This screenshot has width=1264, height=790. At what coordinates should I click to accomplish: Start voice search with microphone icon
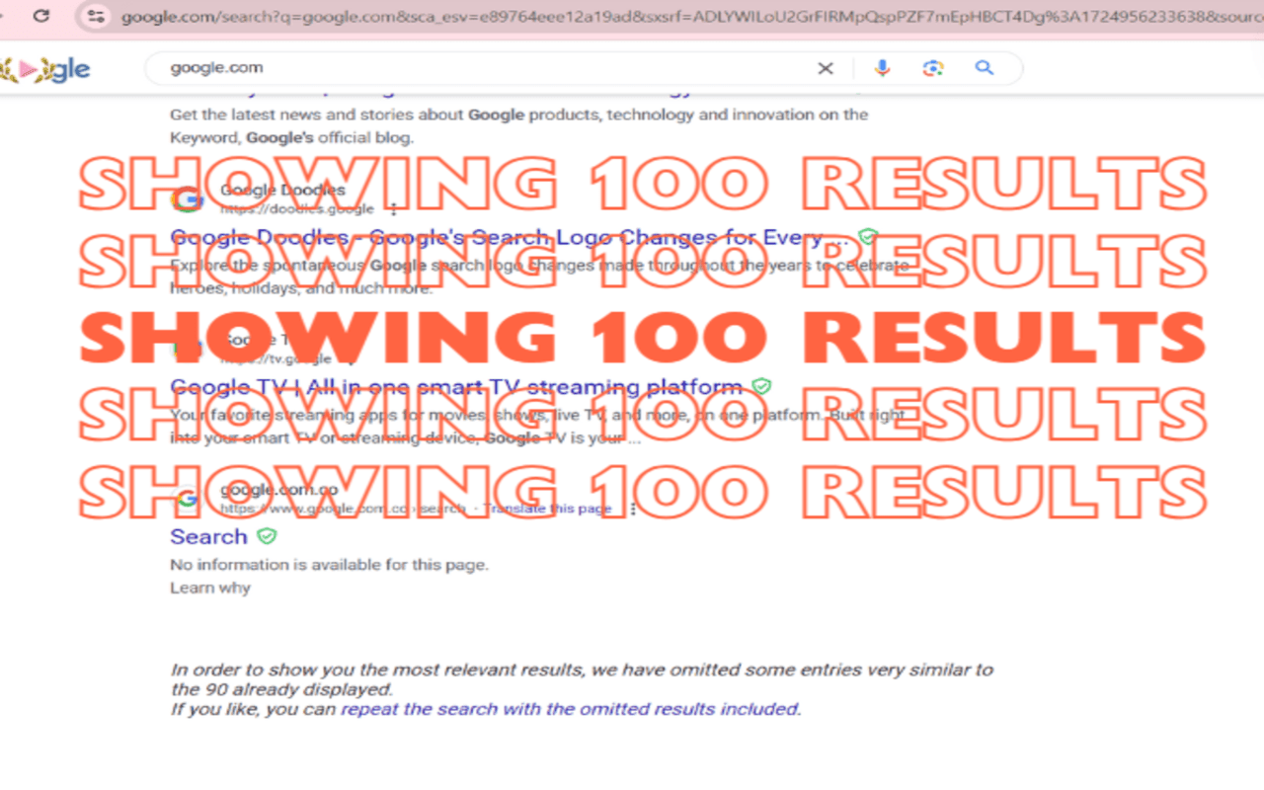882,68
